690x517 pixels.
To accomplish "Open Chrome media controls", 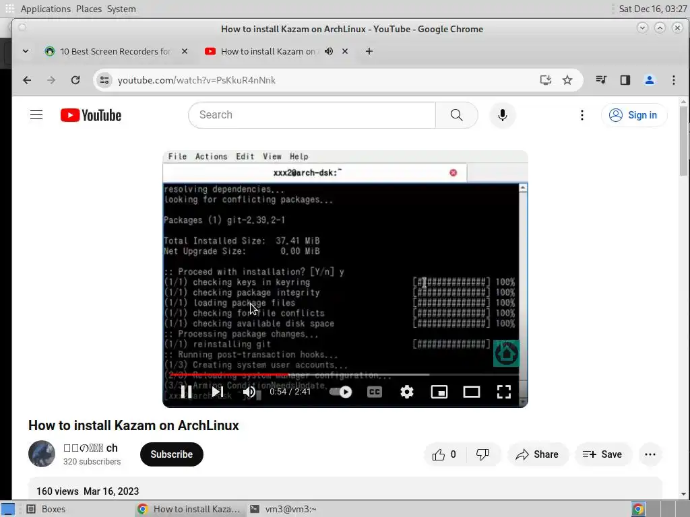I will [x=601, y=80].
